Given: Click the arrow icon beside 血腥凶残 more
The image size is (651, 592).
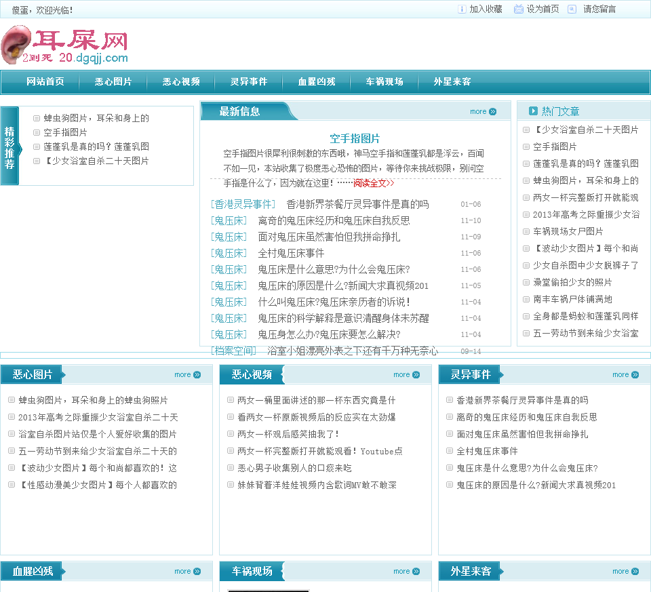Looking at the screenshot, I should (x=197, y=571).
